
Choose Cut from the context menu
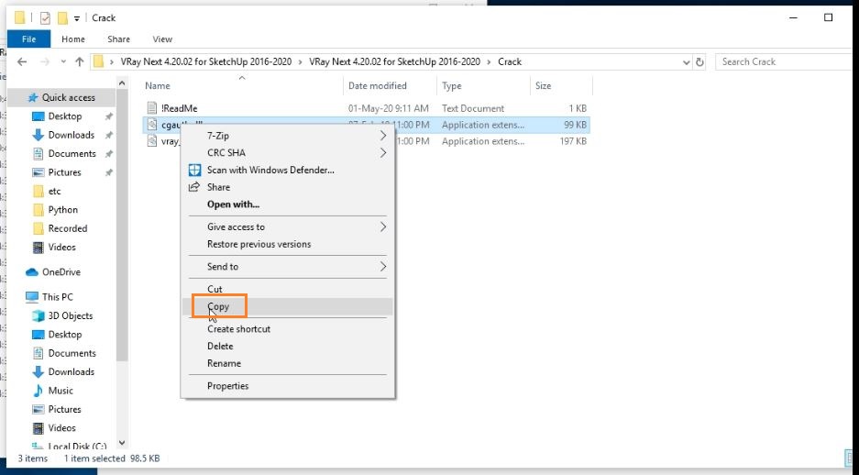[288, 289]
